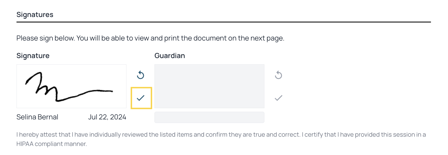448x155 pixels.
Task: Reset the Guardian signature pad
Action: point(278,75)
